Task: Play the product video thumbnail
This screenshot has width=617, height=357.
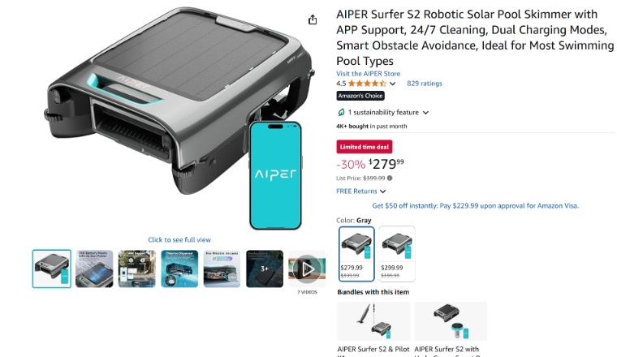Action: 307,269
